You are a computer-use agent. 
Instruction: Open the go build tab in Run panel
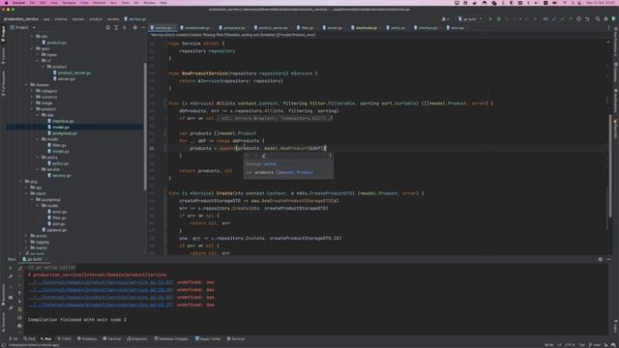35,259
